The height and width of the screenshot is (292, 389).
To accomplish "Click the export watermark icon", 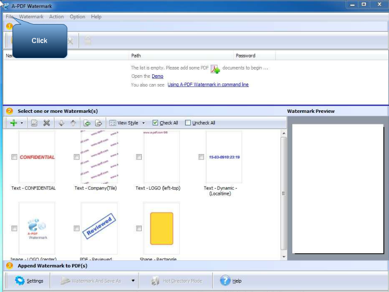I will point(99,123).
